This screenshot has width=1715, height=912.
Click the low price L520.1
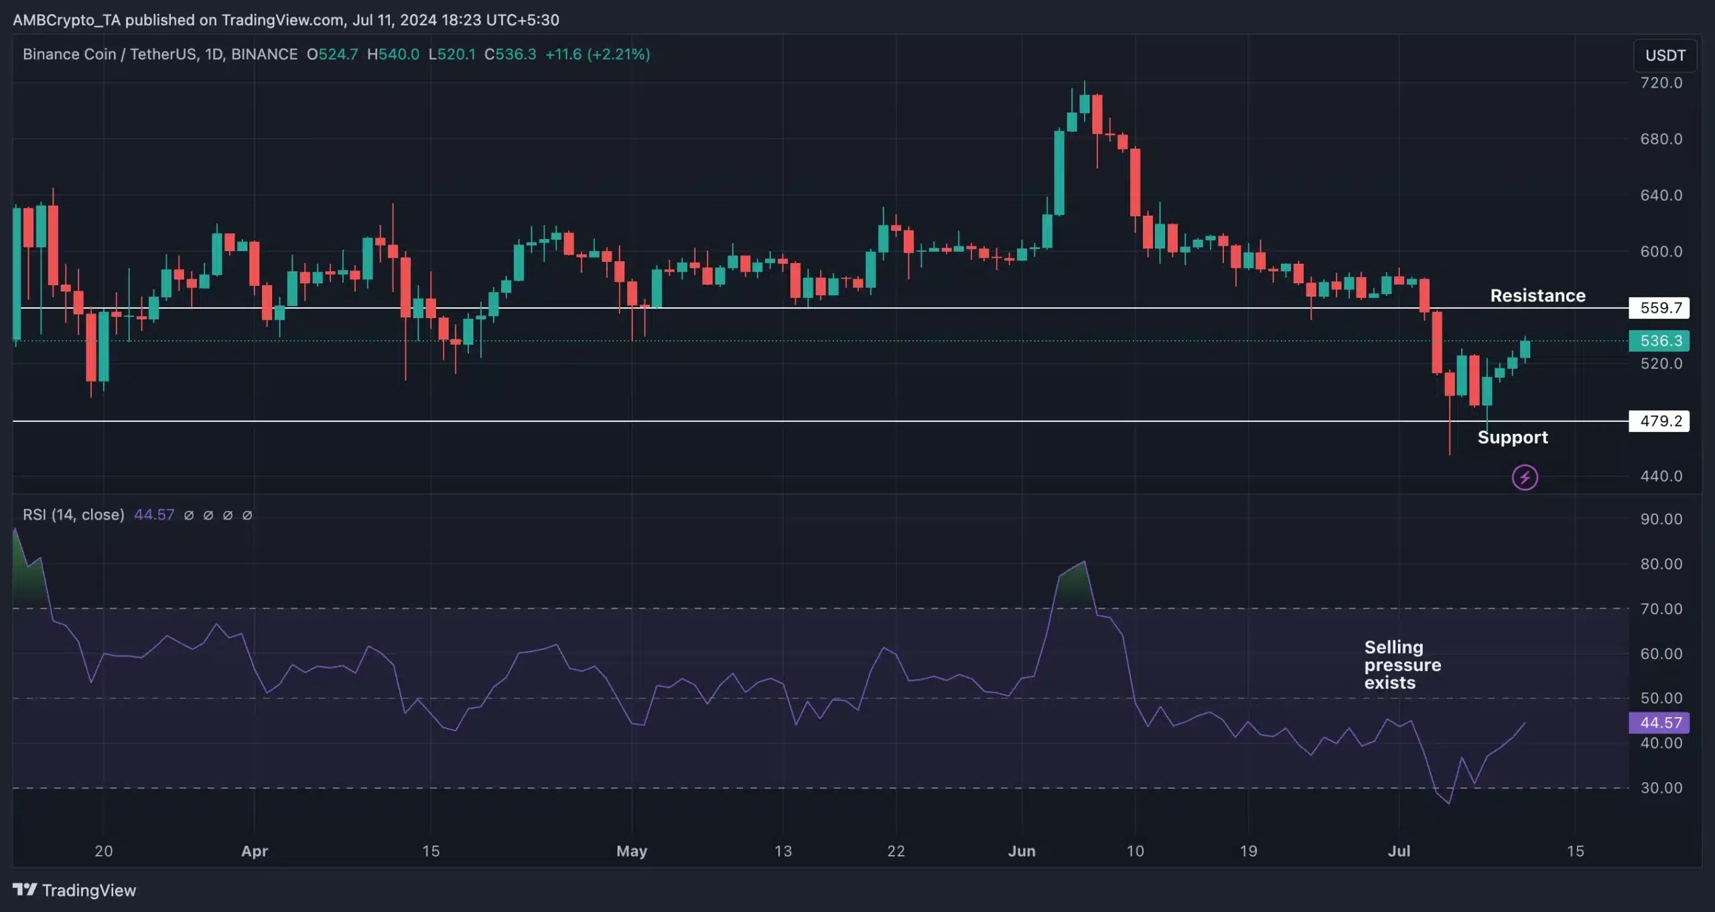click(x=452, y=54)
